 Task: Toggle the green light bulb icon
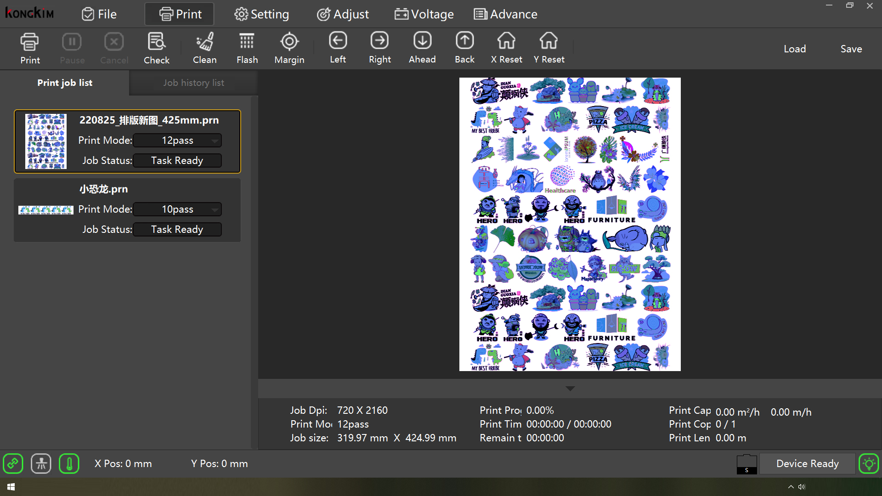(x=869, y=463)
